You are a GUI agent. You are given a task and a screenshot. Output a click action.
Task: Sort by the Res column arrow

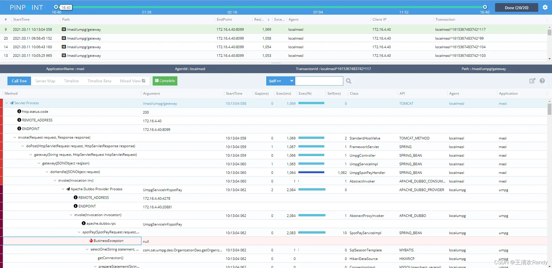(268, 20)
